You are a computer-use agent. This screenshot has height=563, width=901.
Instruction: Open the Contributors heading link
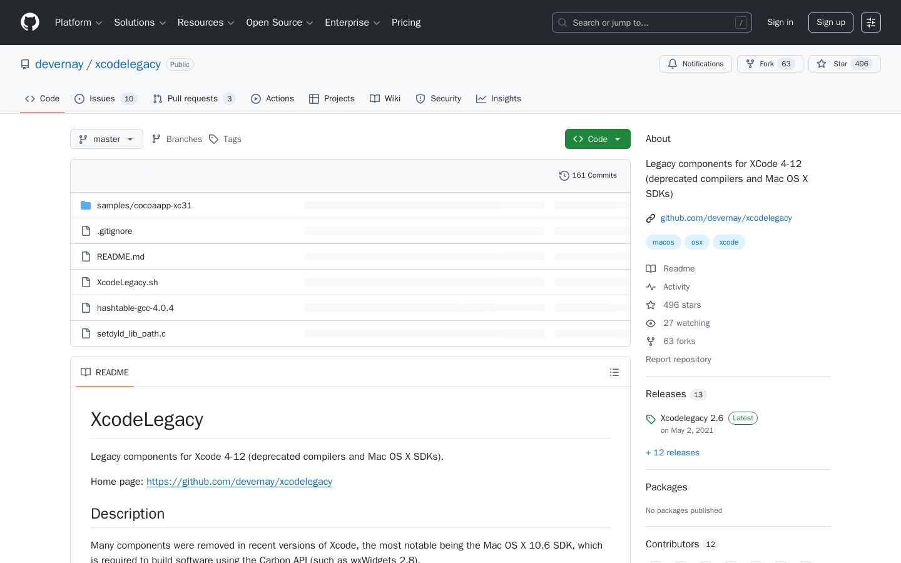tap(682, 544)
